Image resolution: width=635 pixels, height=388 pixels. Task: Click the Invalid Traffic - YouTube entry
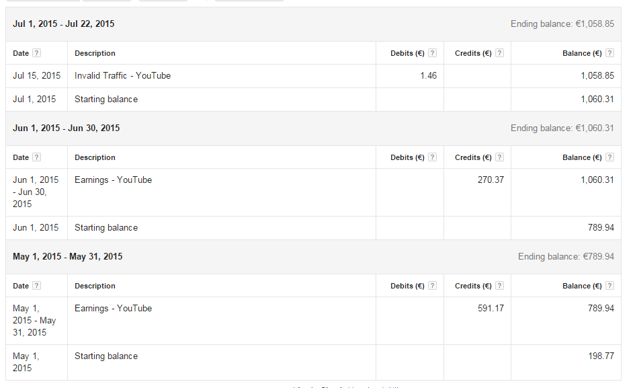click(x=122, y=76)
